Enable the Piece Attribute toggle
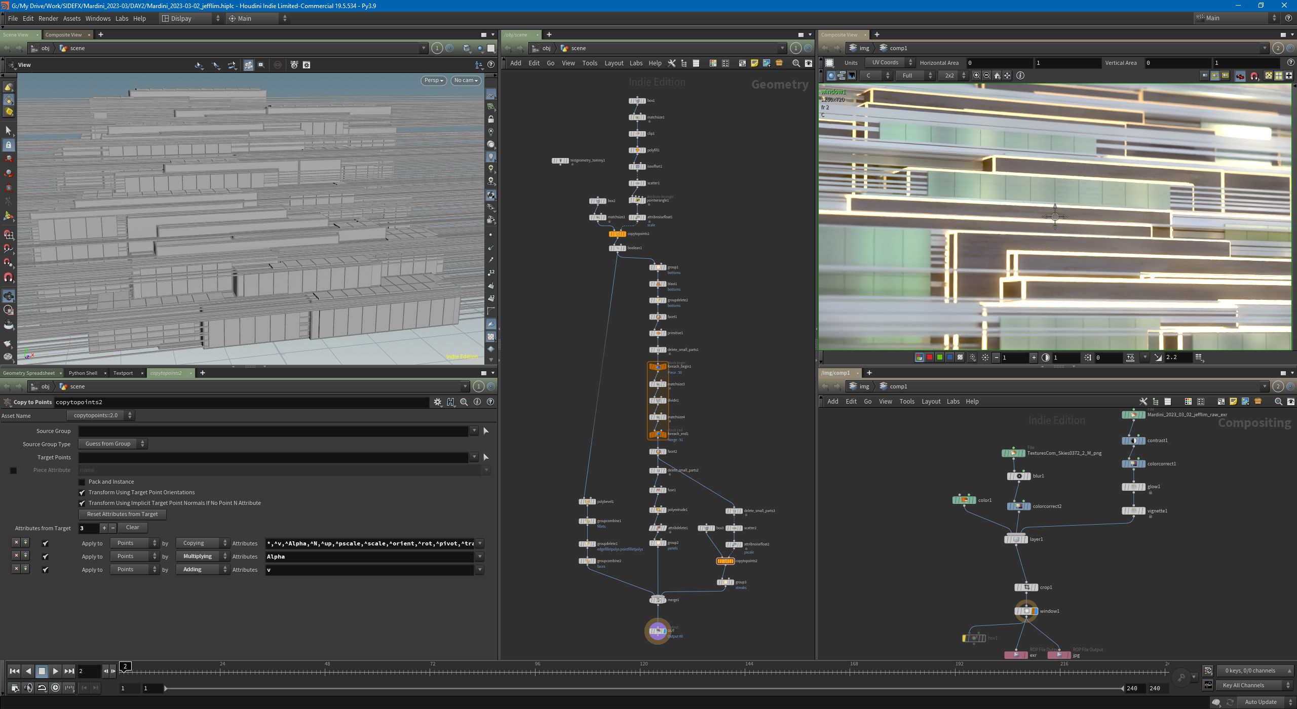 [13, 470]
